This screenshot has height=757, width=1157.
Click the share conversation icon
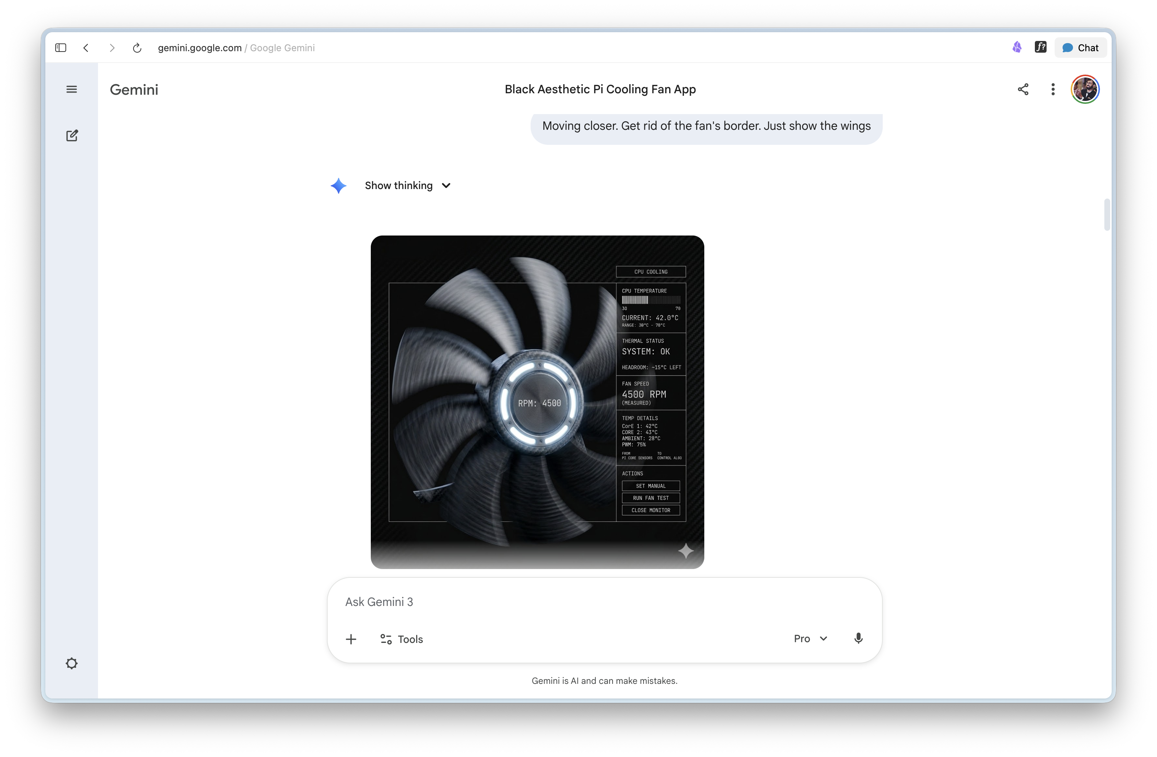1023,90
